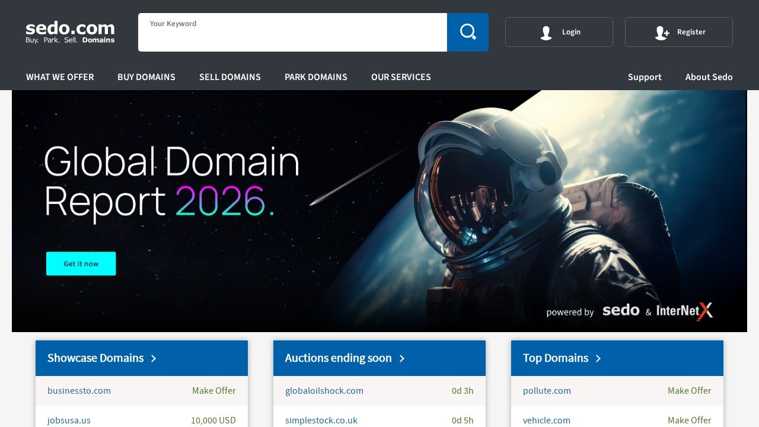Open the globaloilshock.com auction listing
The width and height of the screenshot is (759, 427).
coord(324,391)
